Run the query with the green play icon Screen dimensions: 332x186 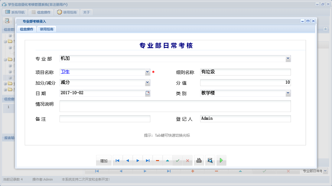tap(221, 160)
